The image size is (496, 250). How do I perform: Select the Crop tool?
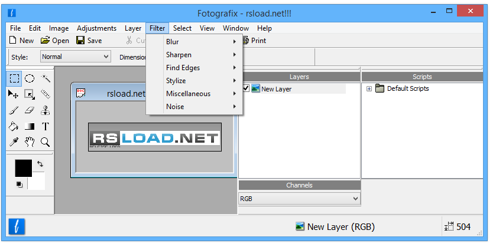[x=30, y=94]
